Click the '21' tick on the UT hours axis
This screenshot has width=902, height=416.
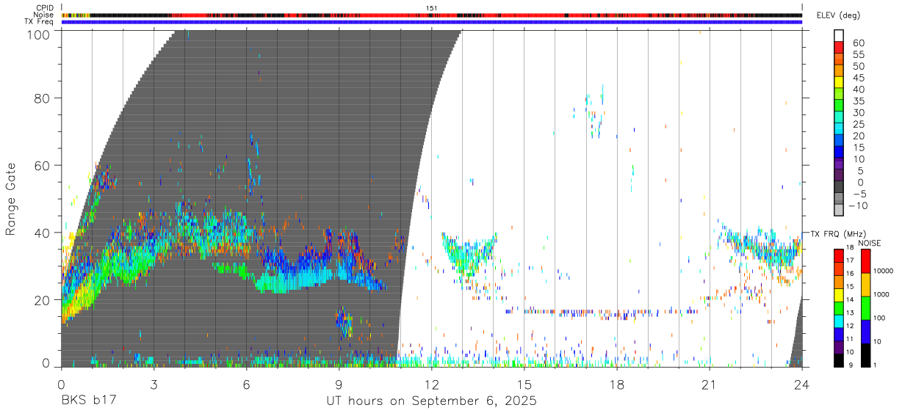pos(710,385)
